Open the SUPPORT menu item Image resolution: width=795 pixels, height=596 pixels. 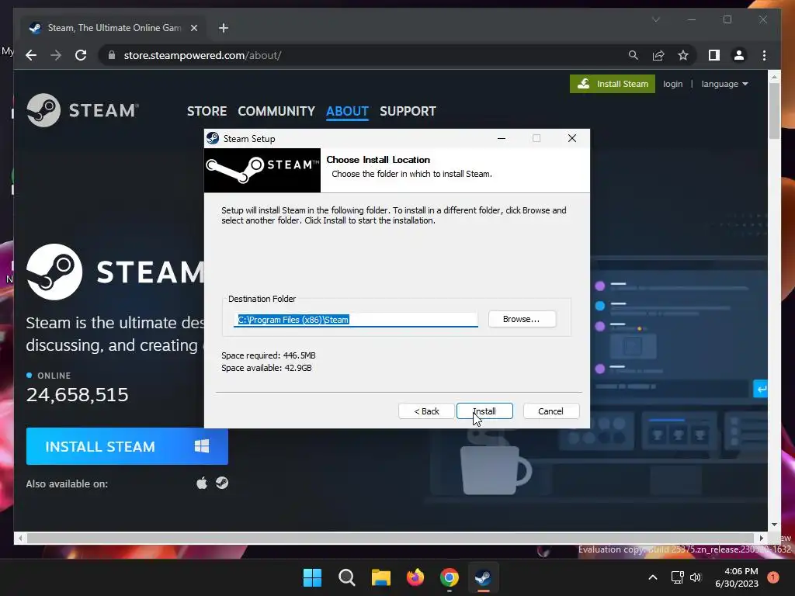click(408, 111)
